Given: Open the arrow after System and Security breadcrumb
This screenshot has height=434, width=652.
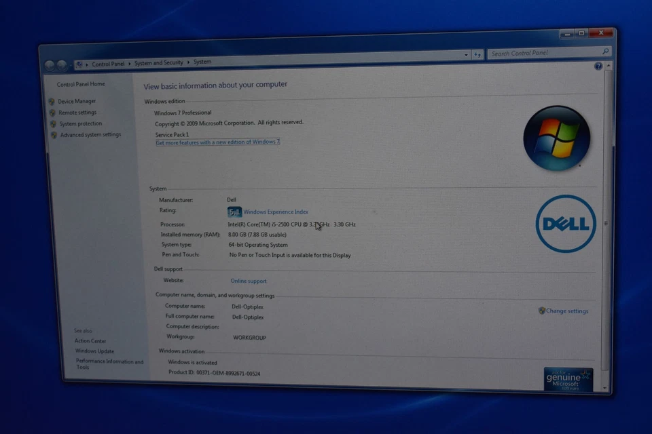Looking at the screenshot, I should (x=189, y=62).
